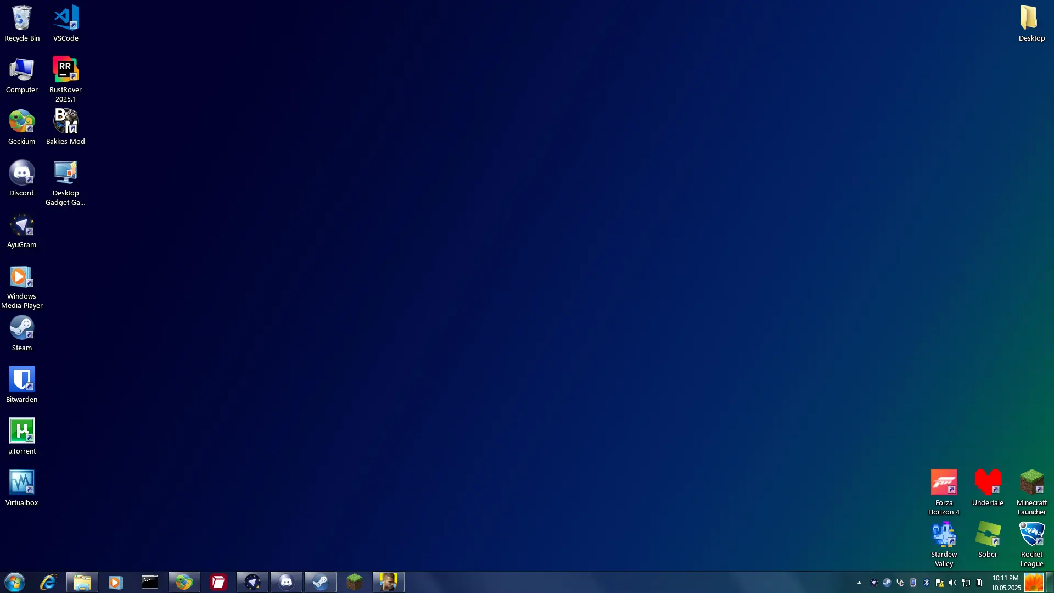
Task: Select the Minecraft Launcher desktop shortcut
Action: (1031, 493)
